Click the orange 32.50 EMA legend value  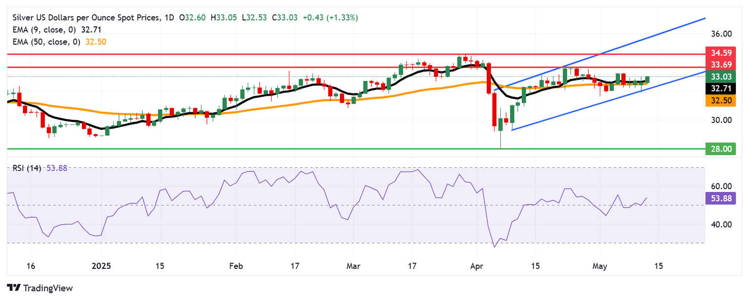click(x=96, y=42)
